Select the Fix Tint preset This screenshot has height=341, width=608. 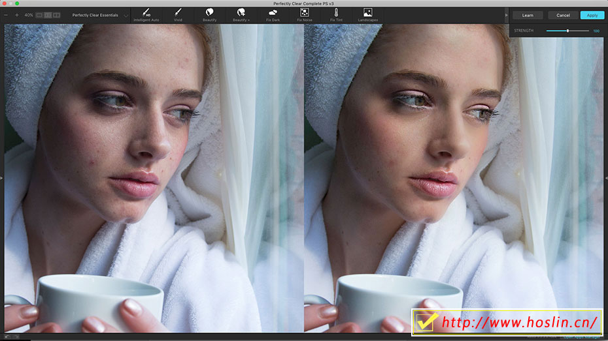click(336, 15)
